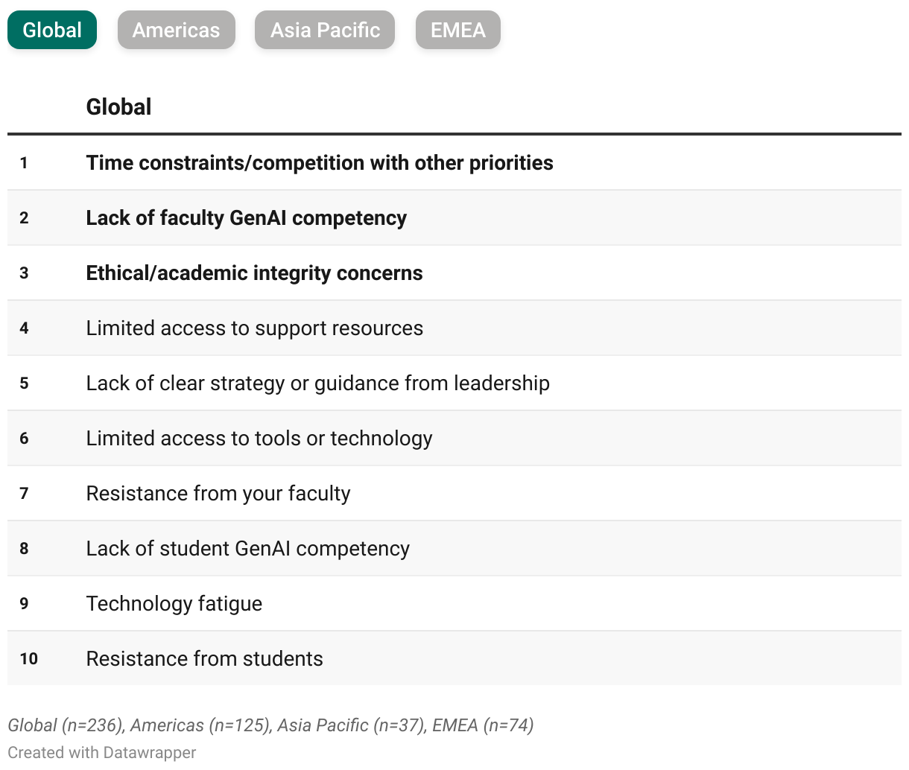The width and height of the screenshot is (909, 770).
Task: Select Resistance from your faculty row
Action: click(x=454, y=493)
